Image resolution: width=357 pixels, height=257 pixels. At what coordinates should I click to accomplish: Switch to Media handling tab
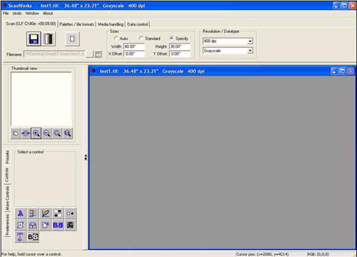coord(111,24)
